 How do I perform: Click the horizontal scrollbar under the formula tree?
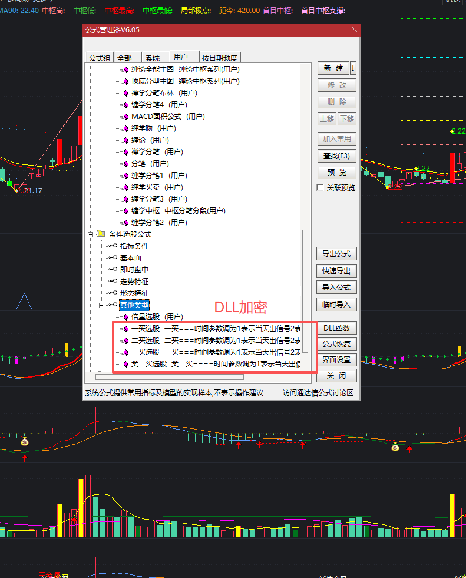pyautogui.click(x=170, y=377)
